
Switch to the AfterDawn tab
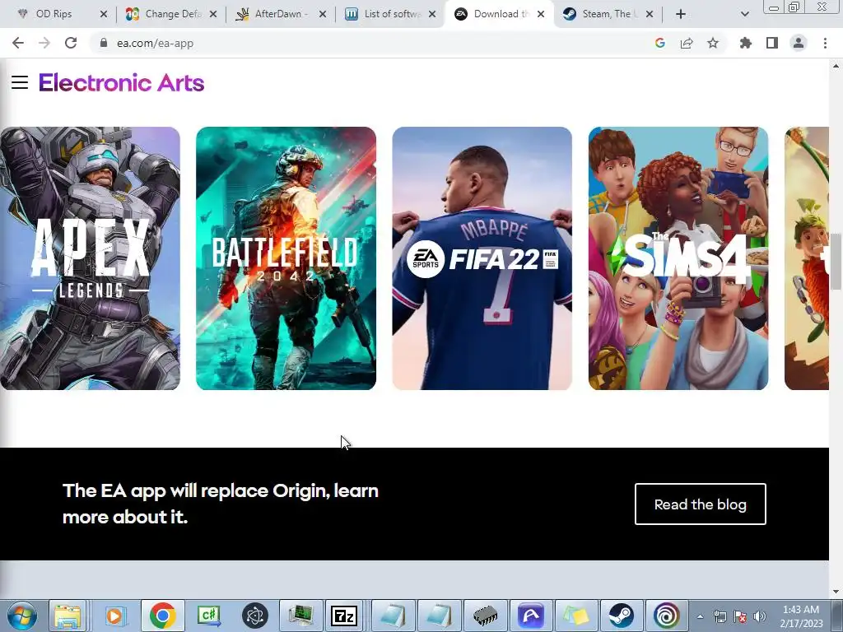pyautogui.click(x=281, y=14)
